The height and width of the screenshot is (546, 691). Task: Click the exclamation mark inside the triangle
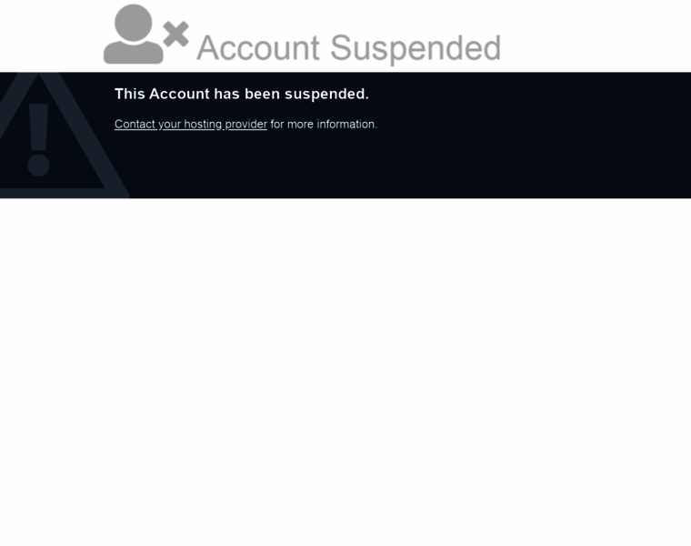click(x=38, y=140)
